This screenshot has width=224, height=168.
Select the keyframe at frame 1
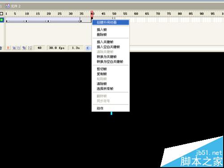coord(7,21)
